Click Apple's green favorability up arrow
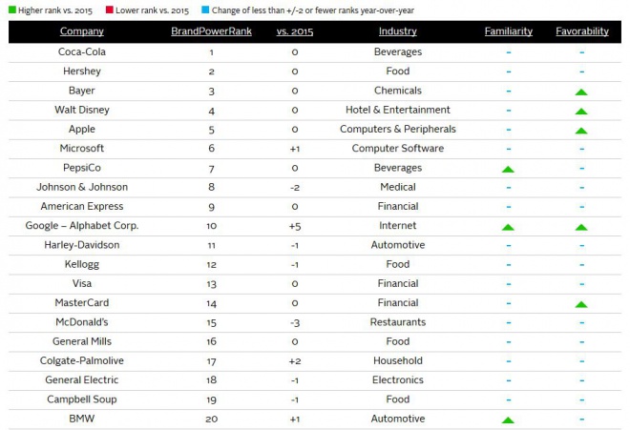This screenshot has width=630, height=430. pyautogui.click(x=581, y=131)
